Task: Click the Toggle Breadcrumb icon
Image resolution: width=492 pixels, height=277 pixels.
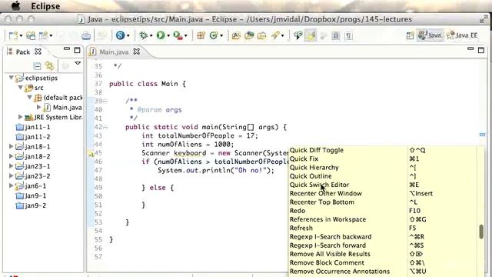Action: [298, 35]
